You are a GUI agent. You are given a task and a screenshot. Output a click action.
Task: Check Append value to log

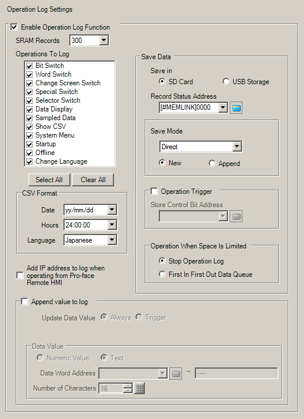tap(24, 302)
